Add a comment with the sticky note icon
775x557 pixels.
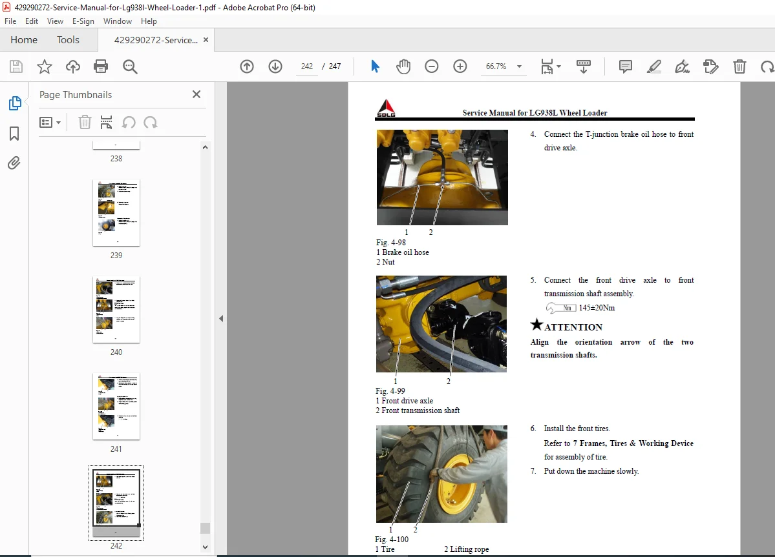tap(625, 66)
